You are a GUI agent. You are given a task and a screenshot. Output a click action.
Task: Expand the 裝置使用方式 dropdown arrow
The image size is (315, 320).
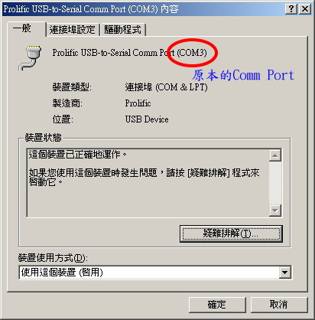284,273
